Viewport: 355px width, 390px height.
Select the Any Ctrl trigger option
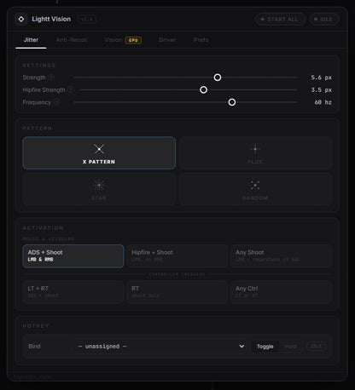click(281, 292)
